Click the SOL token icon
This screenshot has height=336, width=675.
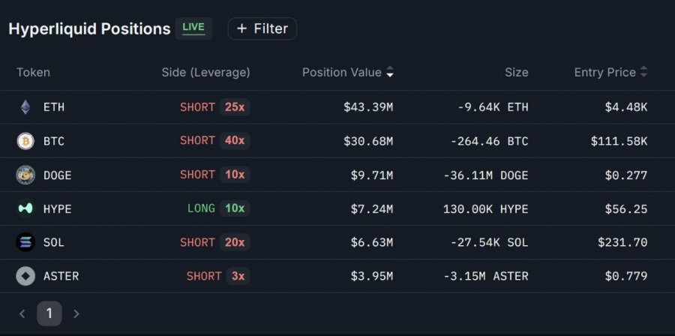[x=25, y=242]
